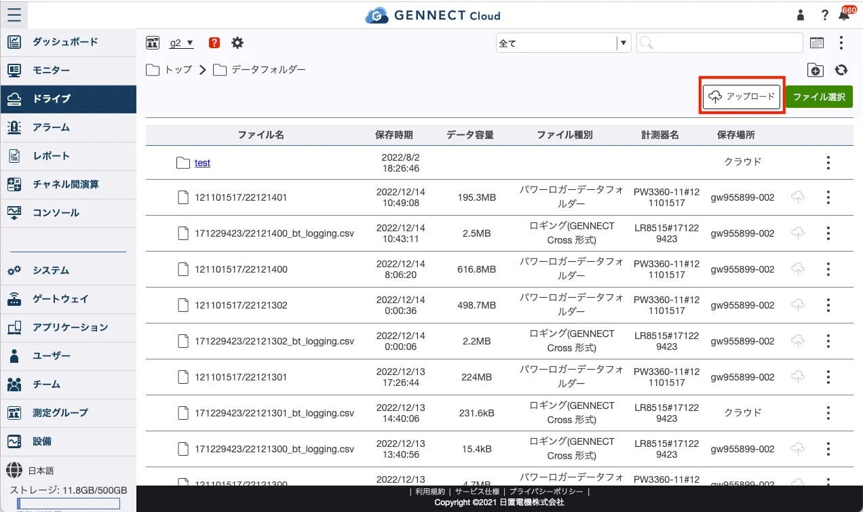Refresh the file list

click(841, 70)
